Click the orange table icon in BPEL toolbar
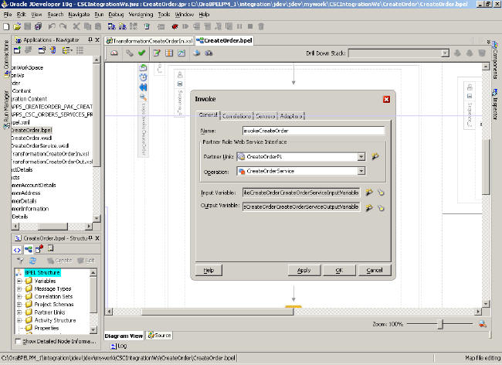Image resolution: width=502 pixels, height=365 pixels. [168, 53]
